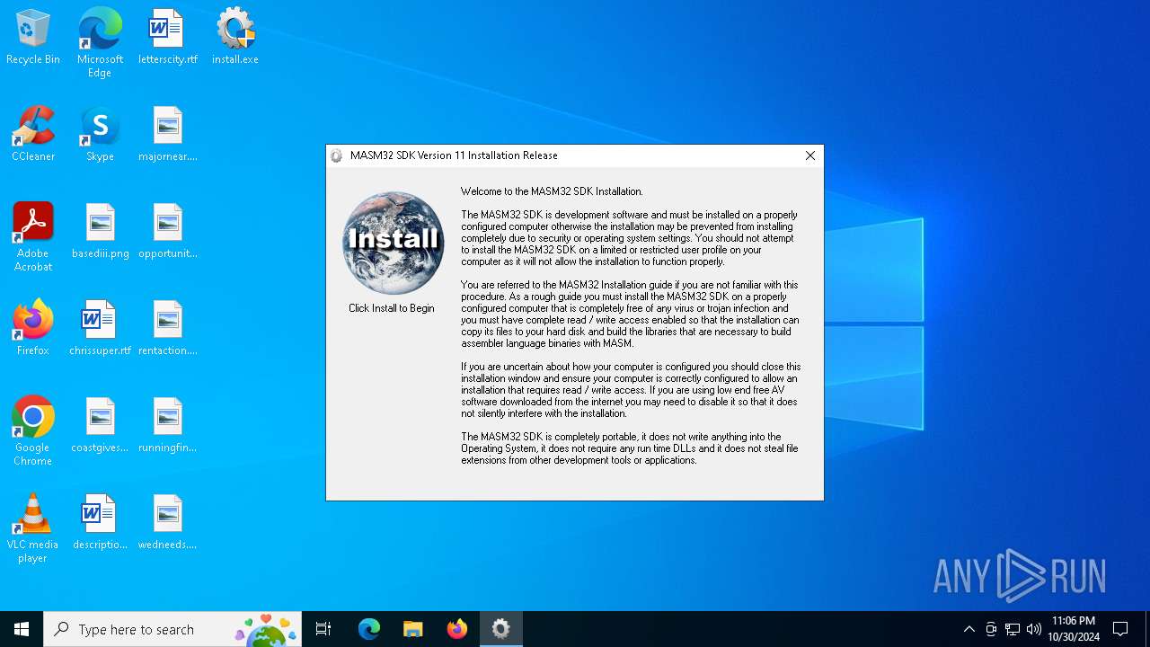
Task: Select the opportunit... image file on desktop
Action: [x=167, y=231]
